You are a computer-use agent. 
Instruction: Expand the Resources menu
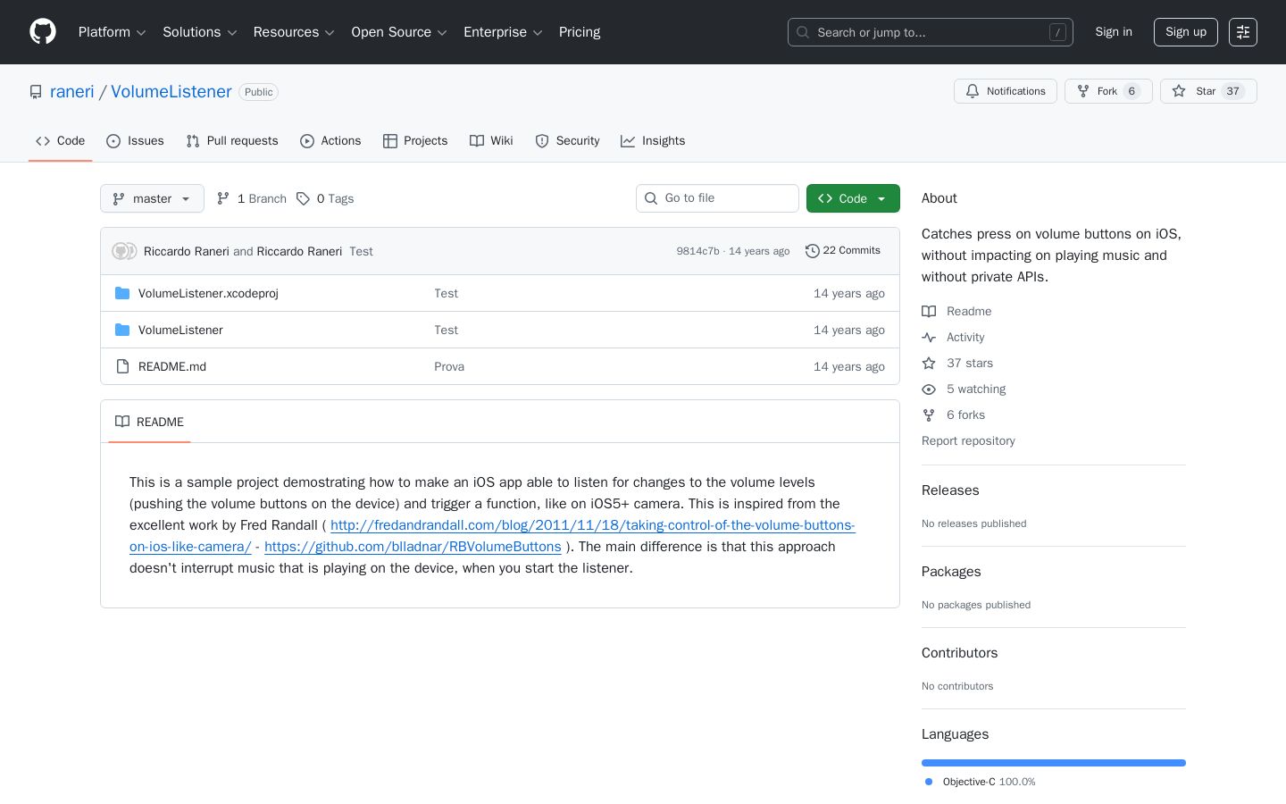(x=294, y=32)
